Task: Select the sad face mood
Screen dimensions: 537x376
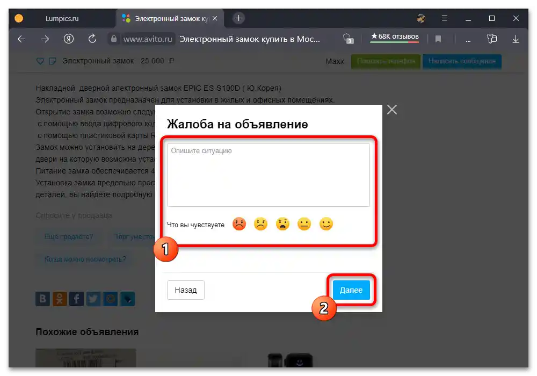Action: 261,224
